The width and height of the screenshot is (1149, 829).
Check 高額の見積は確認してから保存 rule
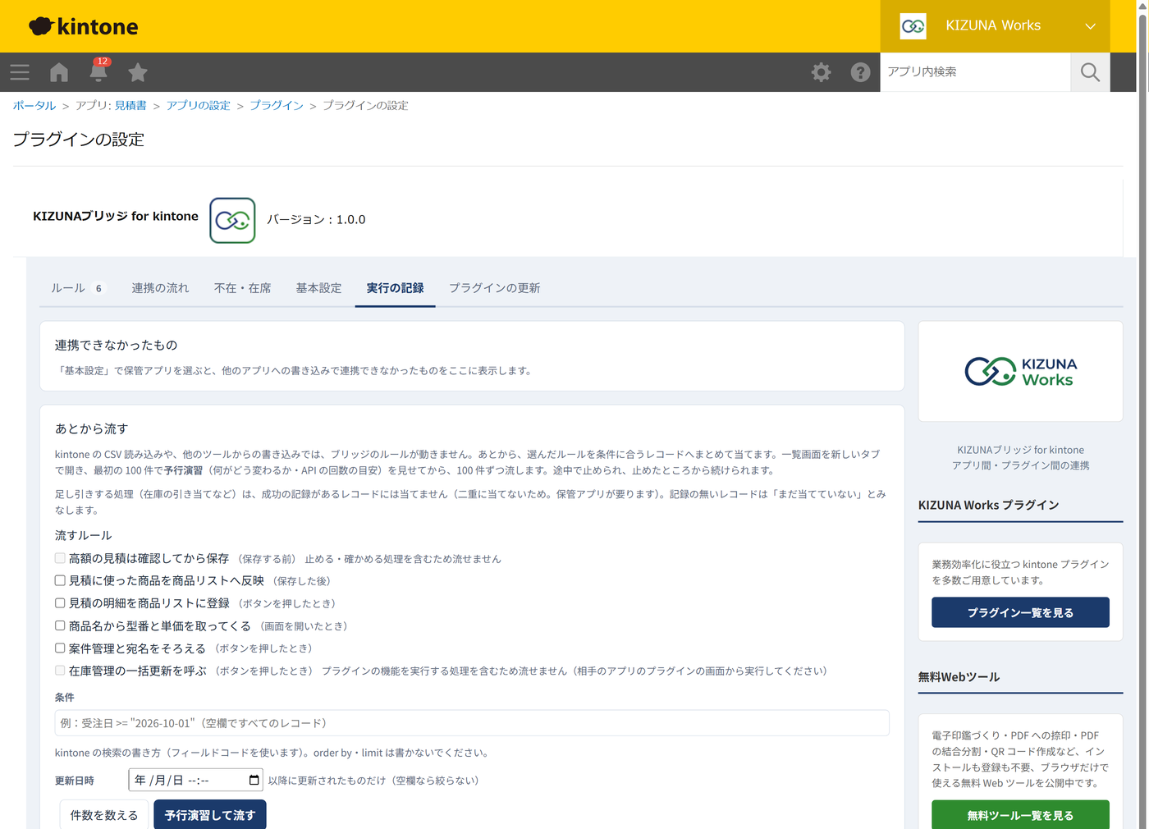click(x=60, y=558)
